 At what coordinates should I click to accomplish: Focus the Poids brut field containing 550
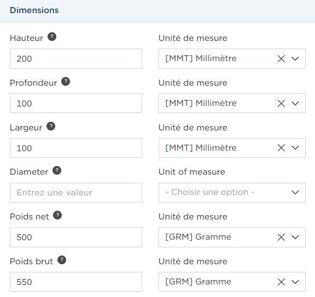[x=76, y=282]
